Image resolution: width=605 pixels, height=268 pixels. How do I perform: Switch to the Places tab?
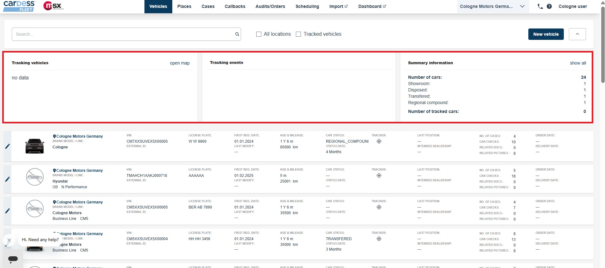click(x=184, y=6)
